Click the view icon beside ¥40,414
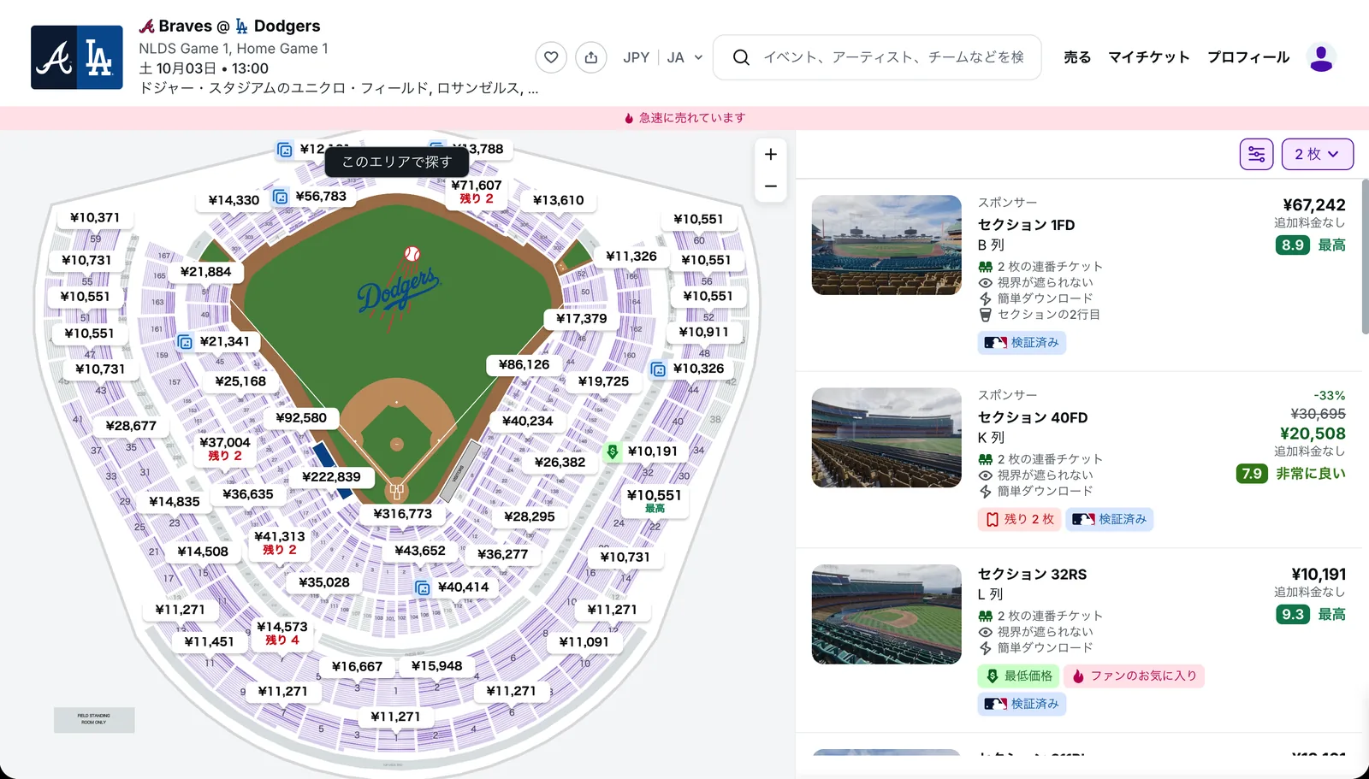 click(423, 587)
